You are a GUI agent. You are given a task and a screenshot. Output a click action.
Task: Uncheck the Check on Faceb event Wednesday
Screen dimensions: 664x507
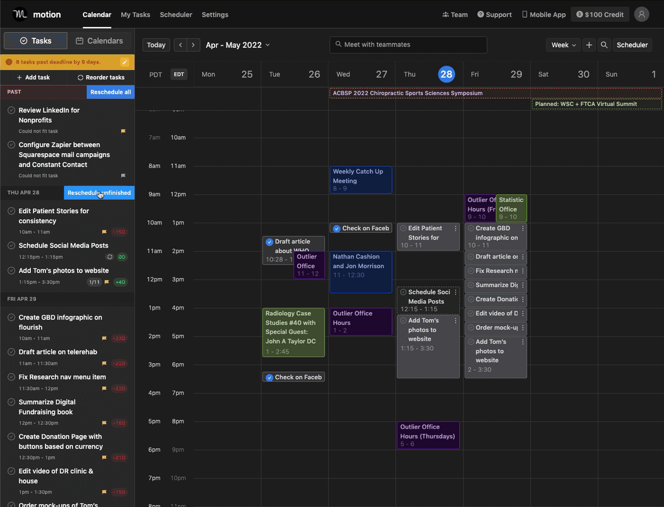(x=336, y=228)
